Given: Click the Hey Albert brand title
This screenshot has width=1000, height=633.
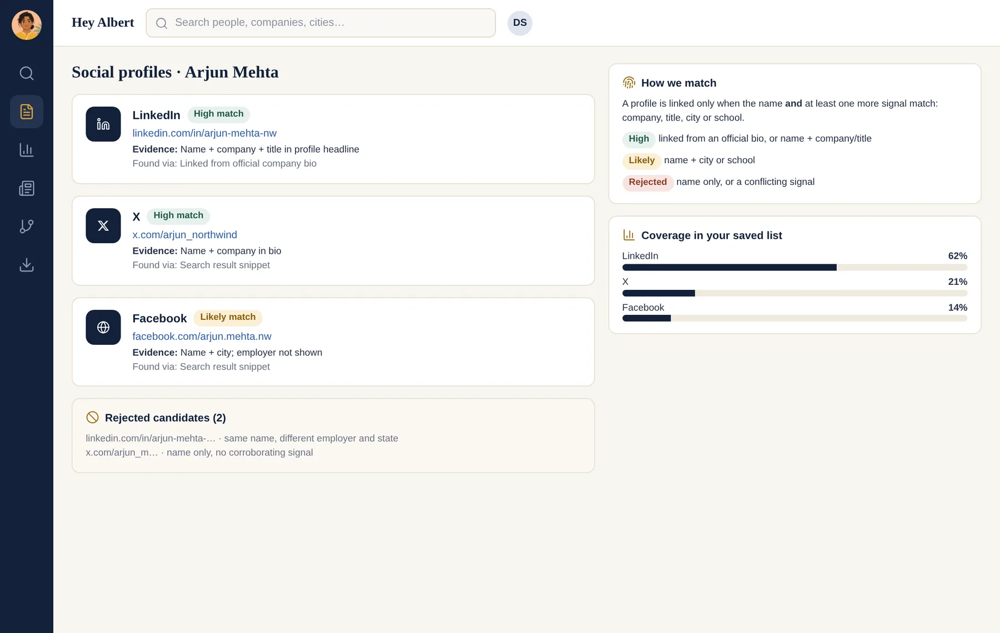Looking at the screenshot, I should (x=103, y=23).
